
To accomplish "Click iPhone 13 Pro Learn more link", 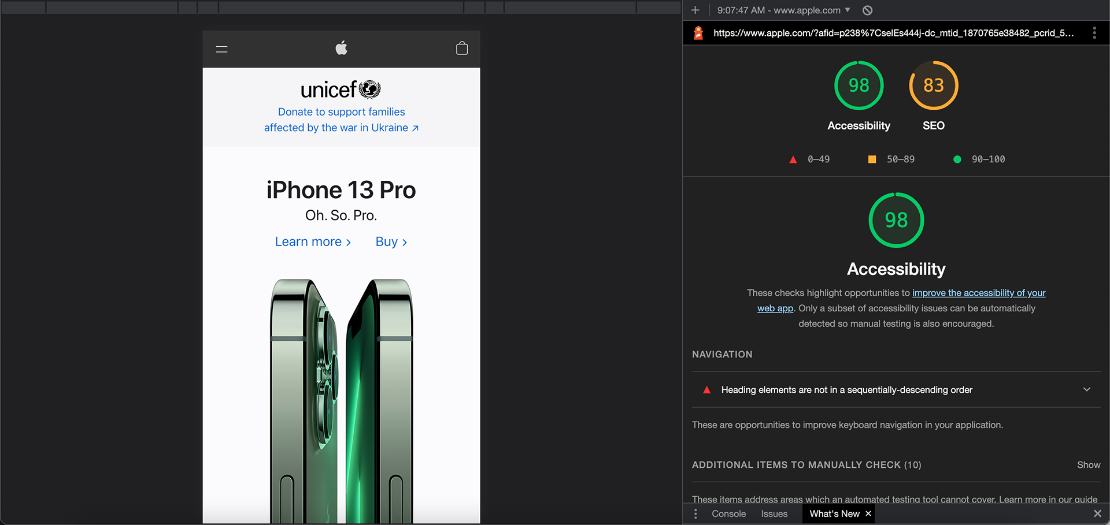I will coord(313,242).
